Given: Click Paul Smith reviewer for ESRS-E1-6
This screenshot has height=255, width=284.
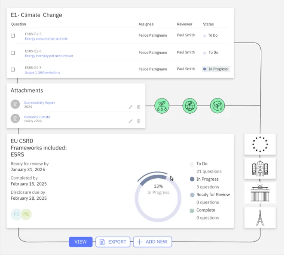Looking at the screenshot, I should pos(186,52).
